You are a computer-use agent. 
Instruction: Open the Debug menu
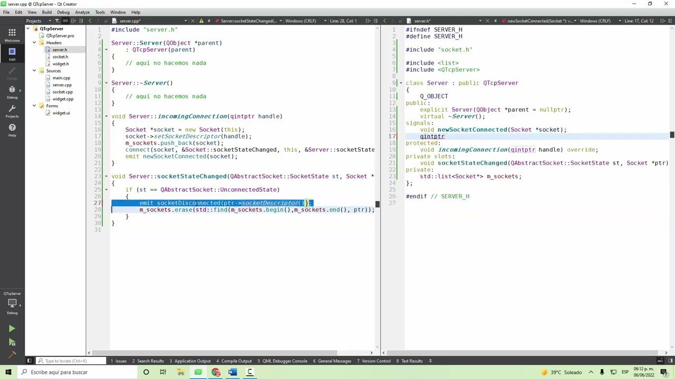click(x=63, y=12)
